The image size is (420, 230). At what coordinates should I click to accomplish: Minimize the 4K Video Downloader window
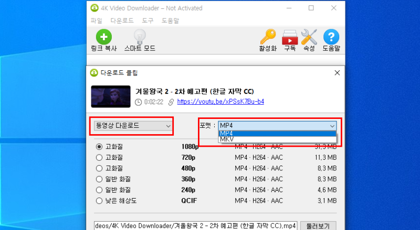tap(289, 8)
